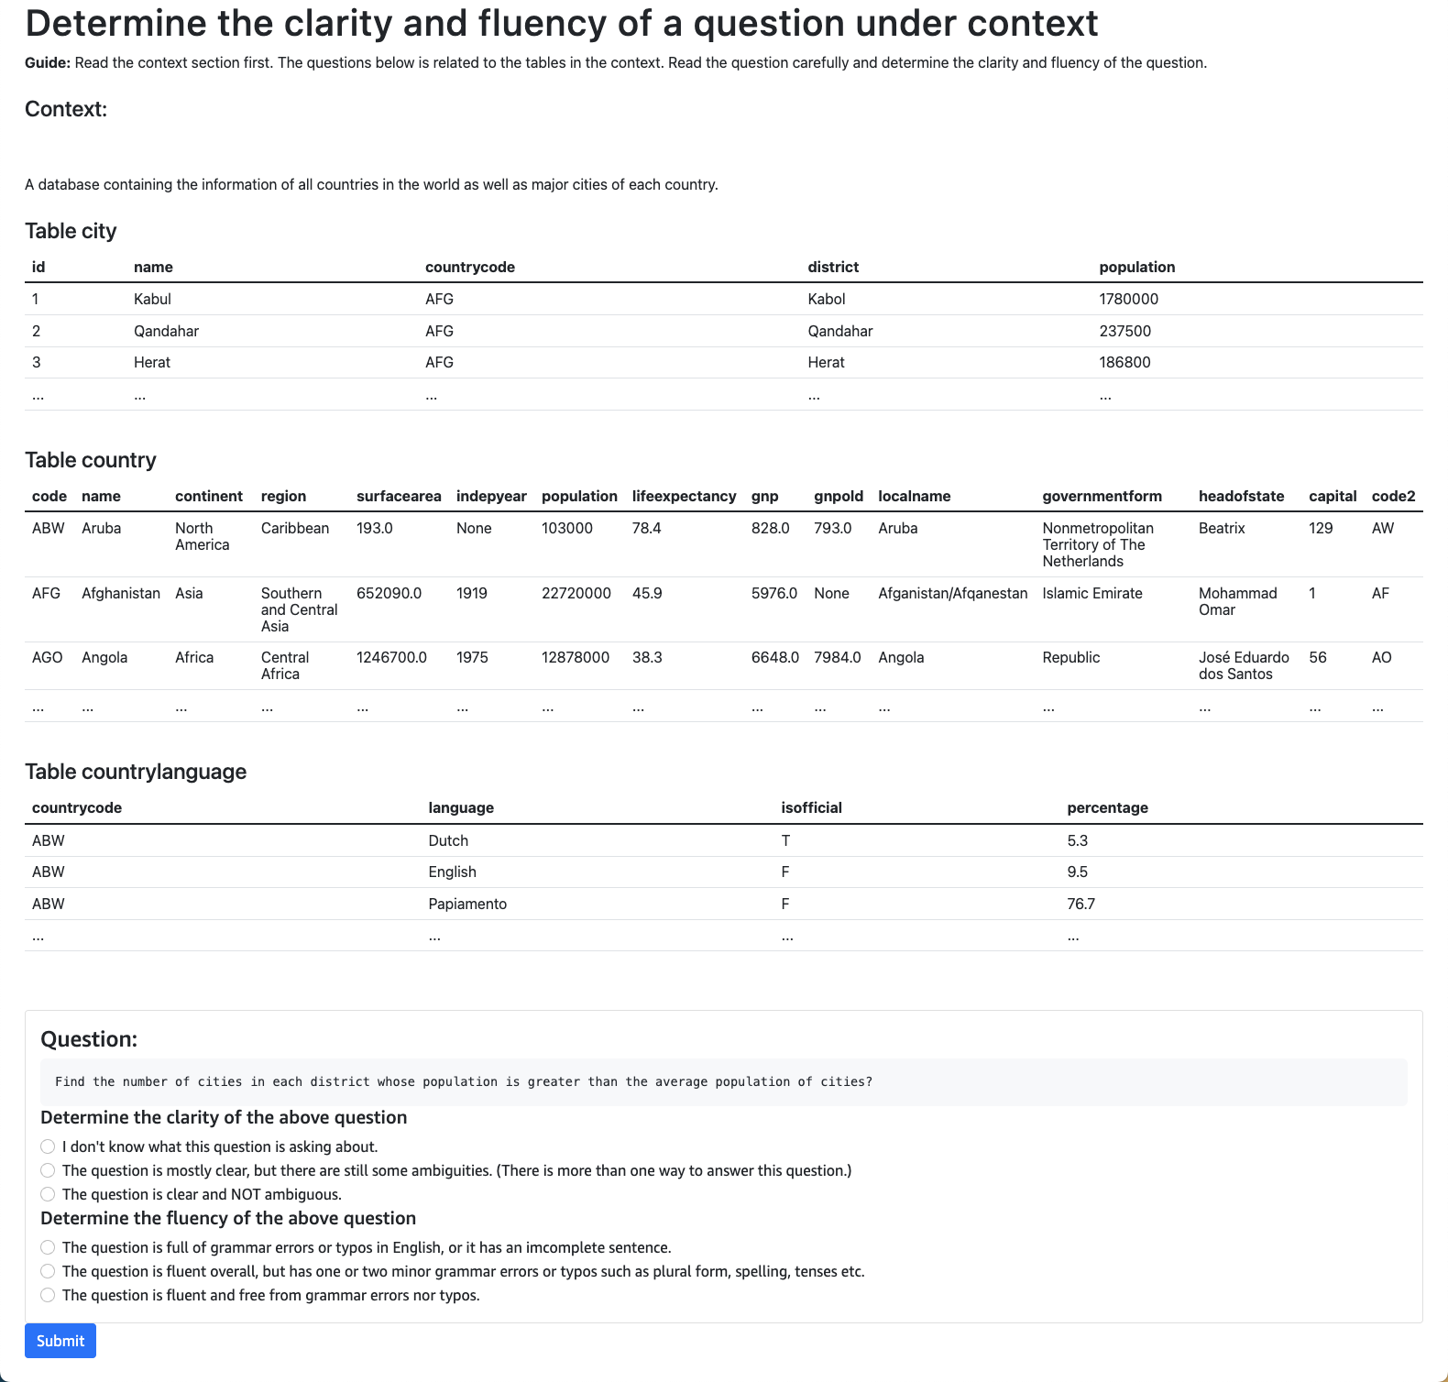Click the Qandahar district cell
This screenshot has height=1382, width=1448.
pyautogui.click(x=840, y=331)
